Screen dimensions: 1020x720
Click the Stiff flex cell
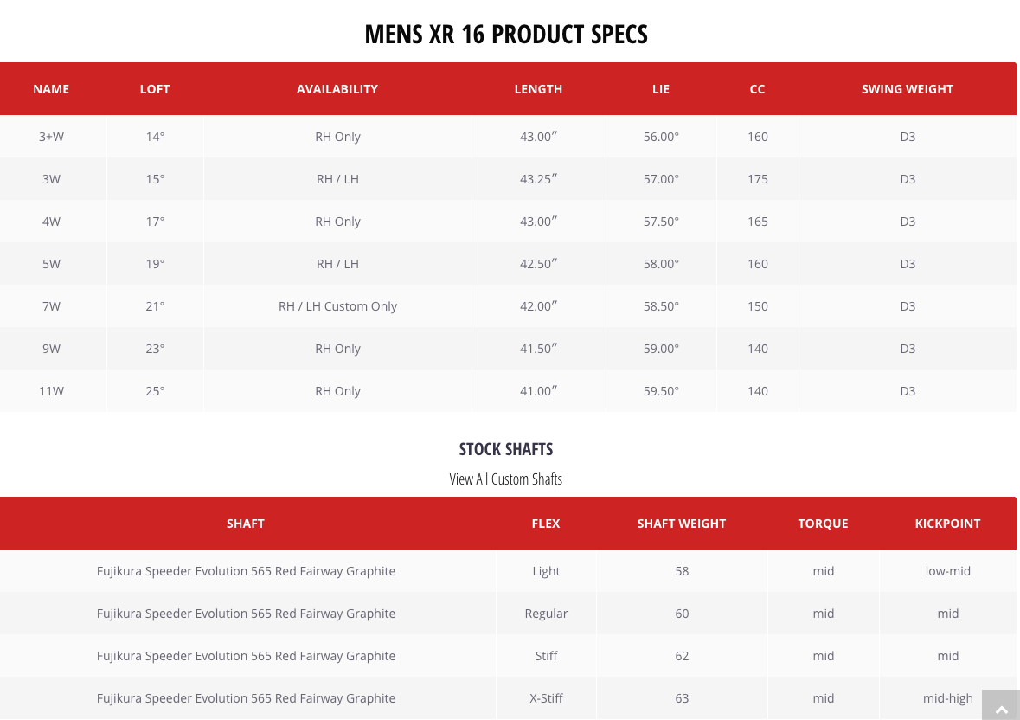(546, 655)
